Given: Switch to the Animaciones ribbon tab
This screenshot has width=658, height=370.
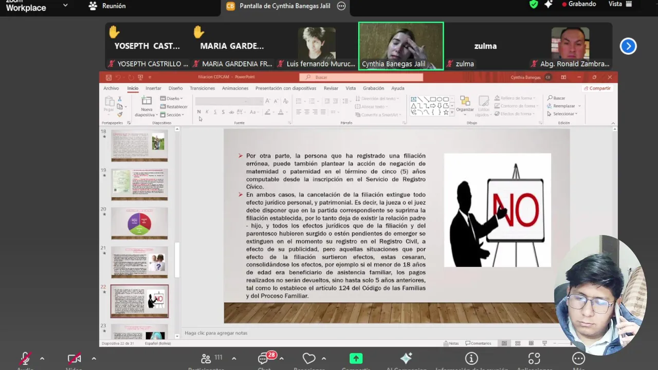Looking at the screenshot, I should [235, 88].
